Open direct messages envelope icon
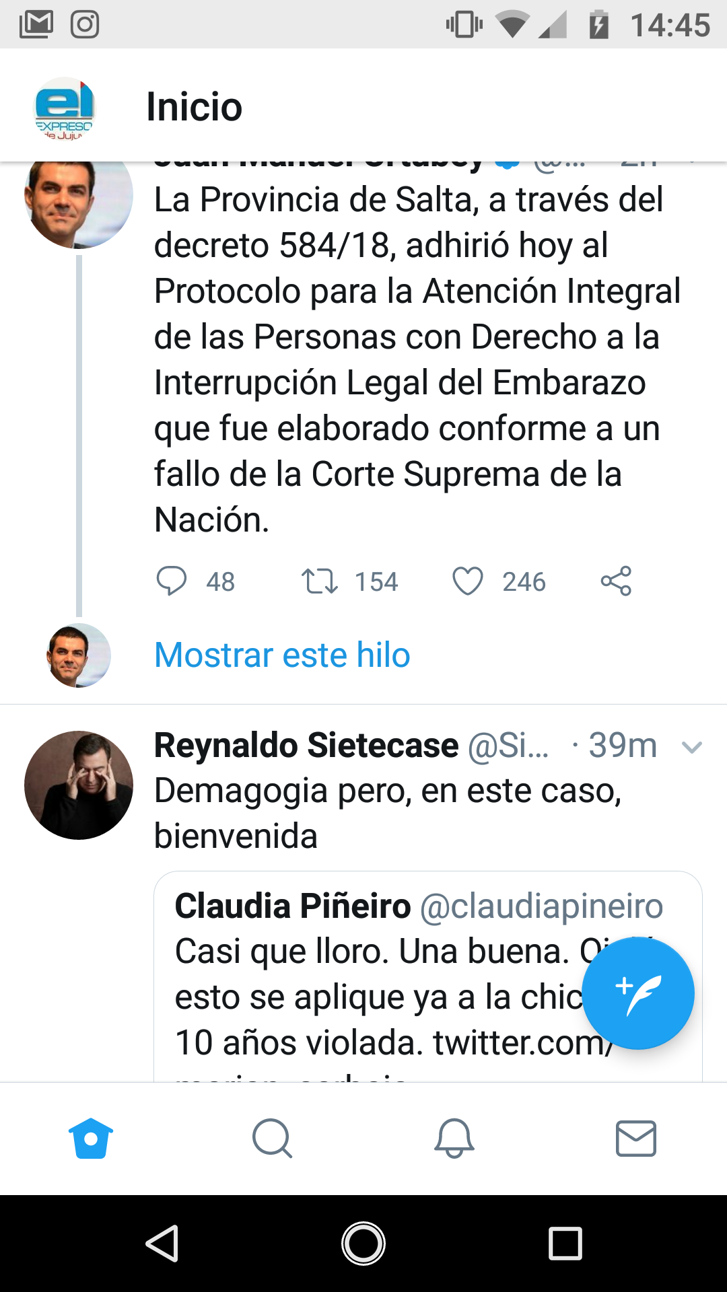Viewport: 727px width, 1292px height. point(636,1139)
